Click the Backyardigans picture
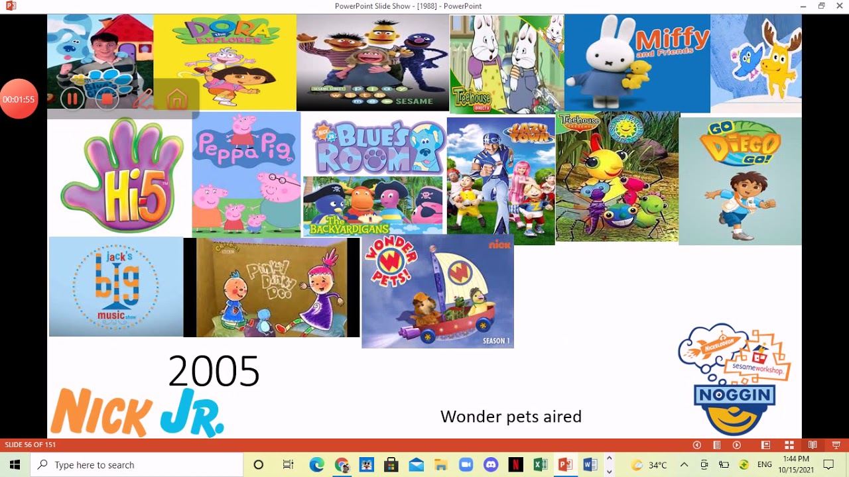 click(x=373, y=206)
